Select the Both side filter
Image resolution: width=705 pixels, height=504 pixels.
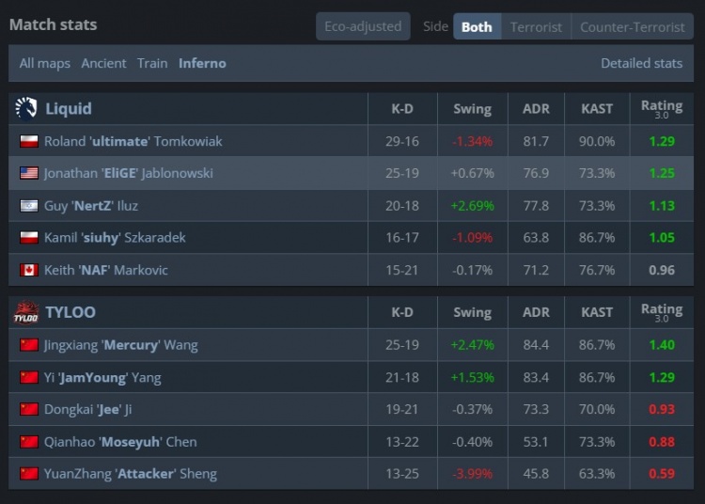click(x=477, y=26)
